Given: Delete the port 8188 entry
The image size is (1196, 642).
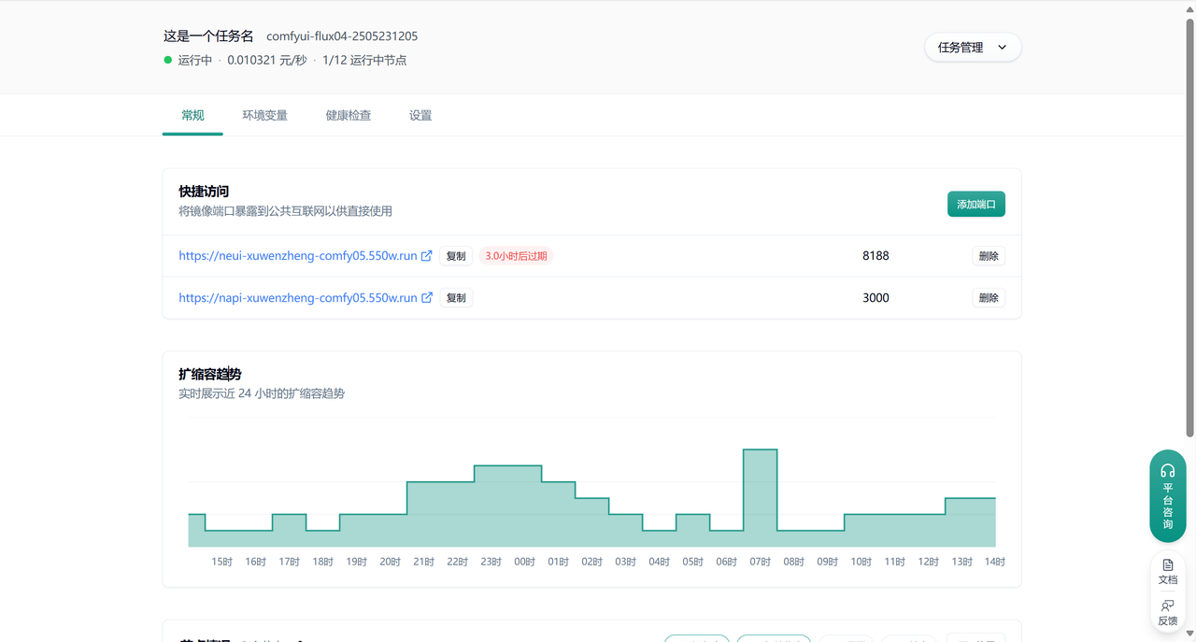Looking at the screenshot, I should tap(988, 256).
